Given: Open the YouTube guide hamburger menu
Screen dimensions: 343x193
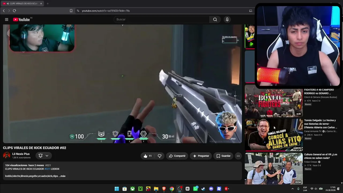Looking at the screenshot, I should point(6,19).
